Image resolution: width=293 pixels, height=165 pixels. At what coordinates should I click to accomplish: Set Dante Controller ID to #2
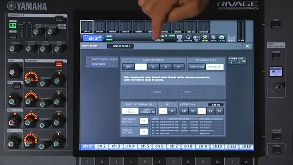[x=153, y=66]
